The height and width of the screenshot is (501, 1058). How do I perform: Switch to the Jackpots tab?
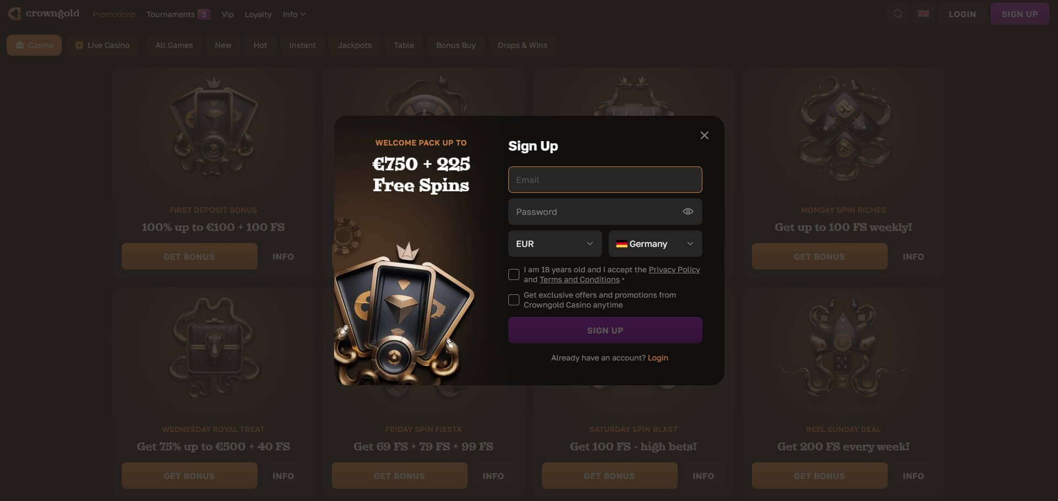coord(355,45)
